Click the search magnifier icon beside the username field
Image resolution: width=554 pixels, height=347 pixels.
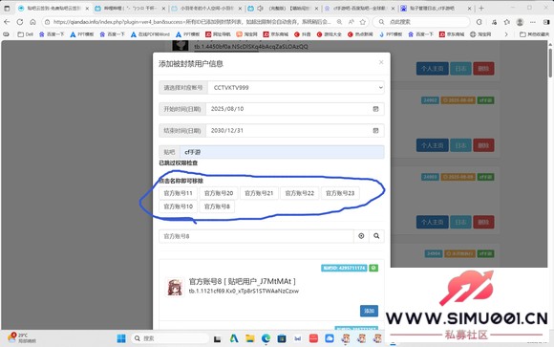[x=376, y=236]
